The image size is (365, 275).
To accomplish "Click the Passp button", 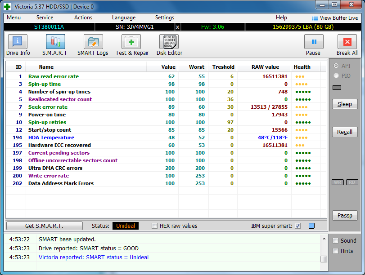I will coord(345,216).
